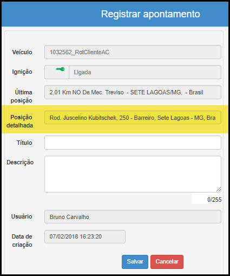Click the Título label text
Viewport: 230px width, 276px height.
[x=24, y=143]
